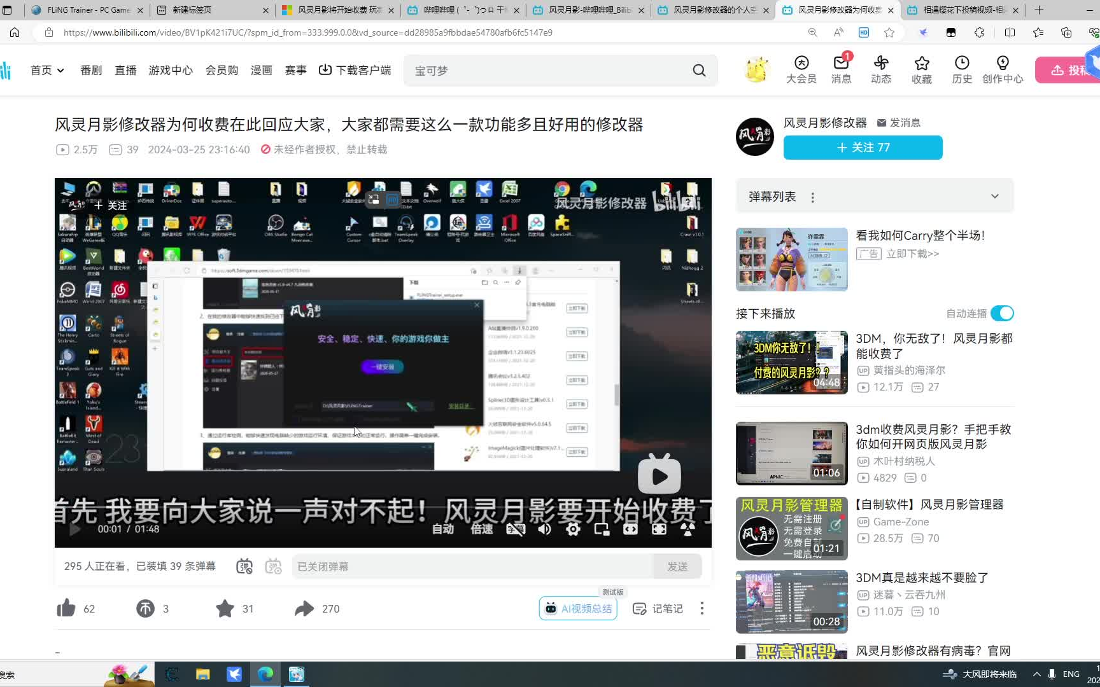Add this page to browser favorites star
The width and height of the screenshot is (1100, 687).
coord(889,32)
